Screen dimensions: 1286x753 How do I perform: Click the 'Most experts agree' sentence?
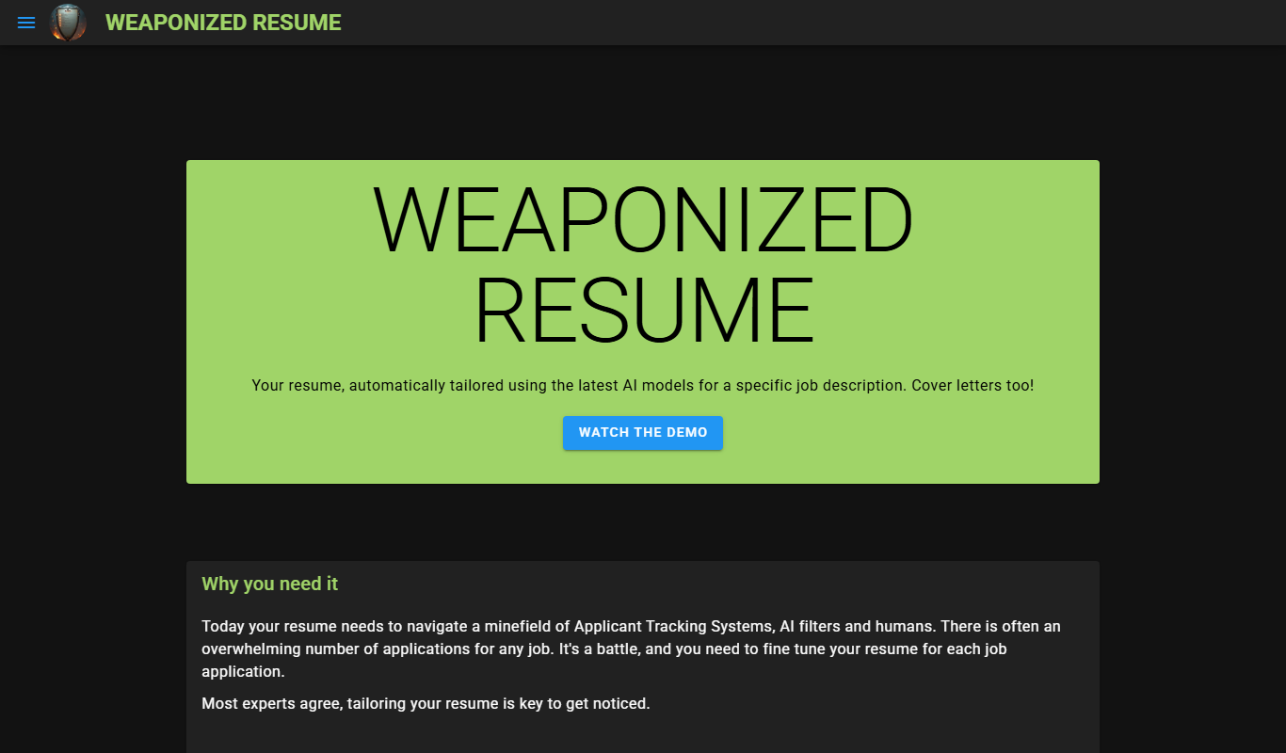click(426, 703)
